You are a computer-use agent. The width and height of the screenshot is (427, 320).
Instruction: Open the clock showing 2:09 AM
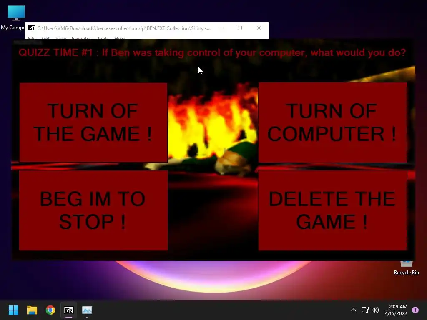click(x=396, y=310)
